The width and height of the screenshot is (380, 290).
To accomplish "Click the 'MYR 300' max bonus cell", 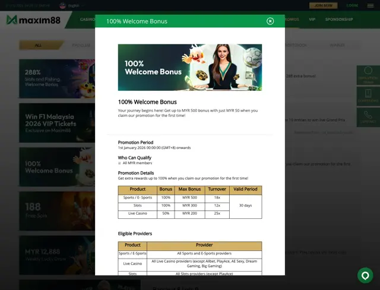I will 189,206.
